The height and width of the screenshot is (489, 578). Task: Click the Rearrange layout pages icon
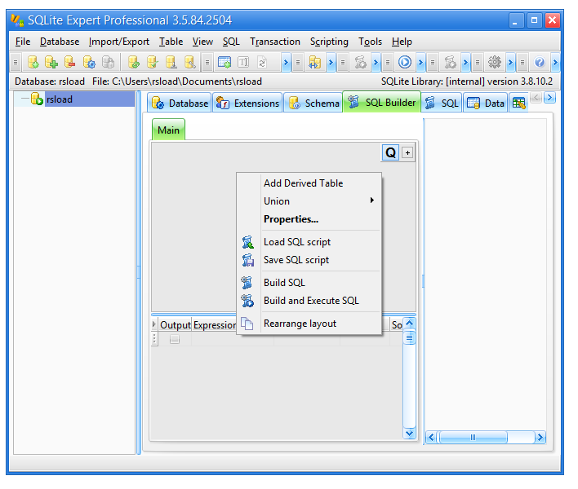247,324
